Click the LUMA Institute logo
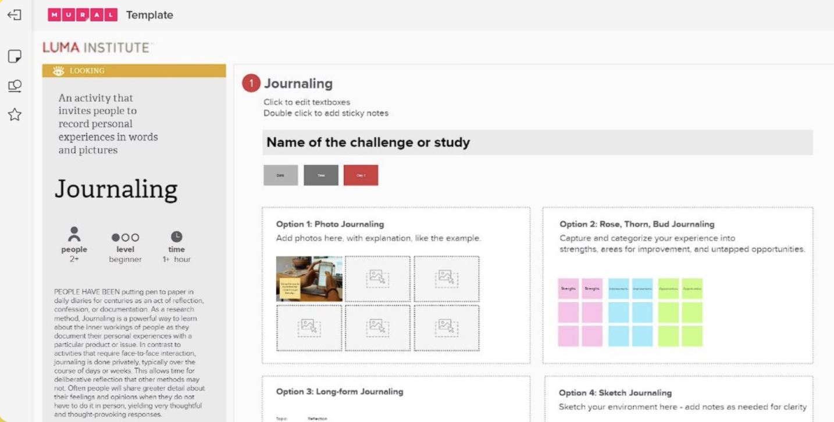 tap(97, 48)
